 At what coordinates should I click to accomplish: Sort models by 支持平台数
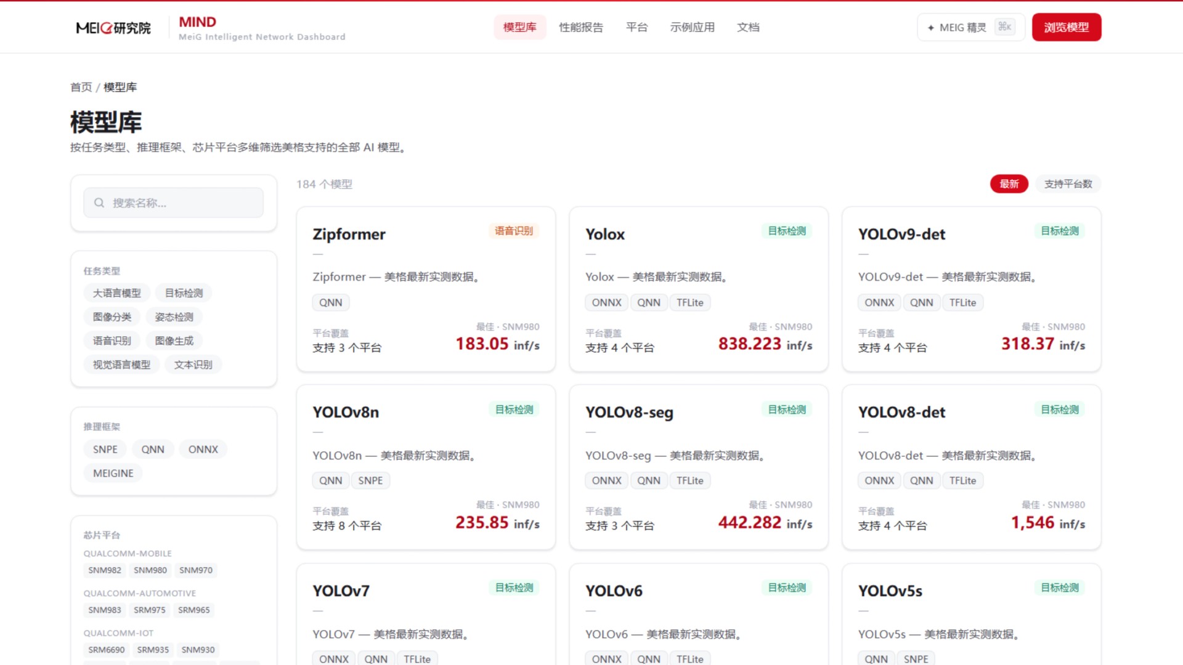click(1068, 183)
